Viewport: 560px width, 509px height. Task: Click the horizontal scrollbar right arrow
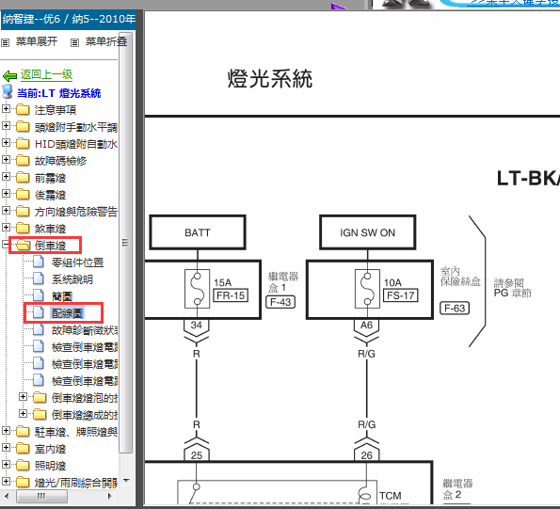(110, 496)
